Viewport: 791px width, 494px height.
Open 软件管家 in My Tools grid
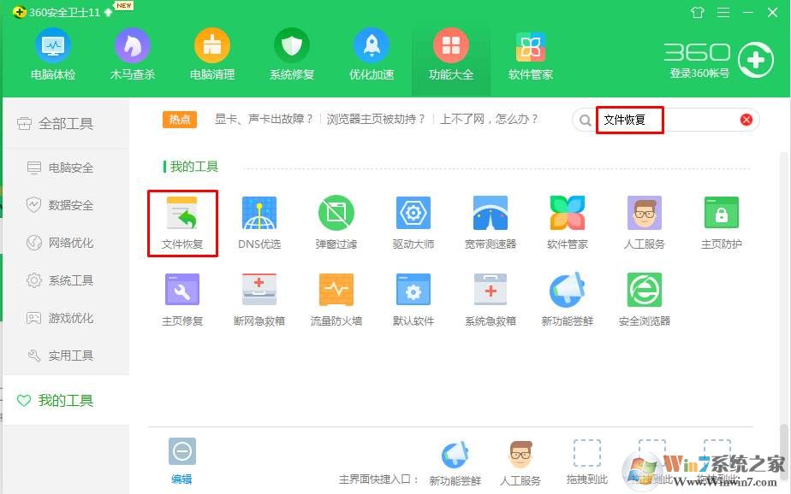coord(568,223)
